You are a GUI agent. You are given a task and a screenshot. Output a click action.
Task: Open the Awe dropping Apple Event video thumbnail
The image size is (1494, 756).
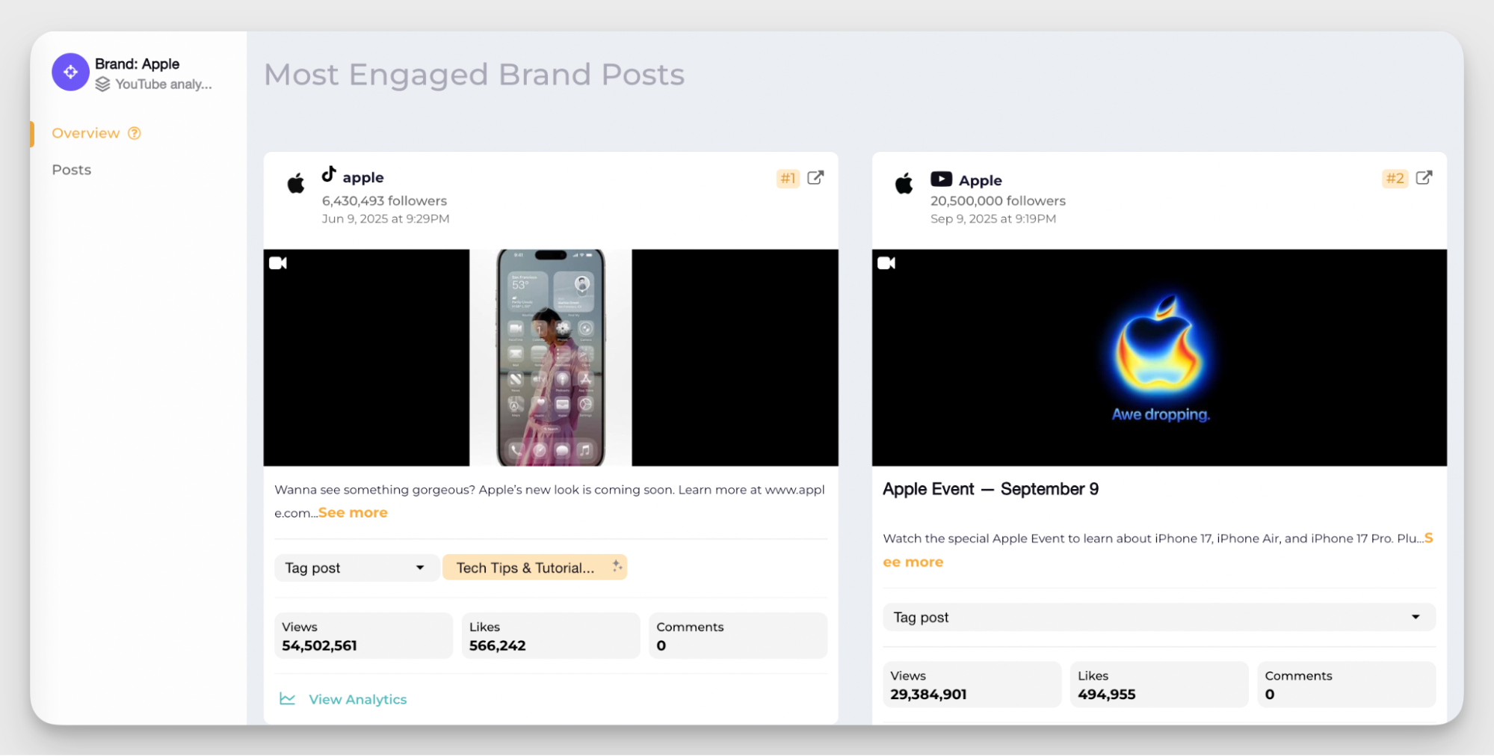1158,357
